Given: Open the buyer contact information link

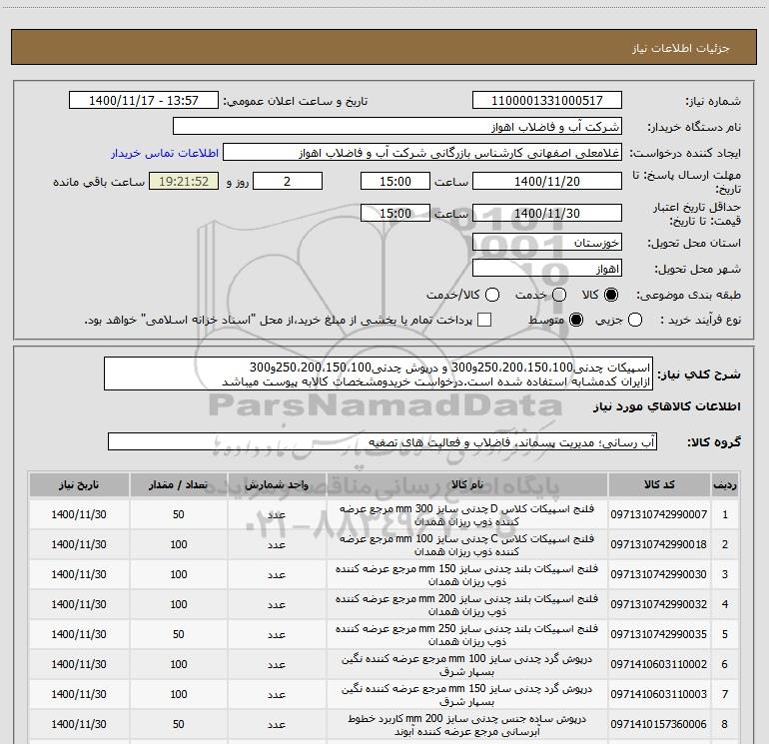Looking at the screenshot, I should [165, 153].
